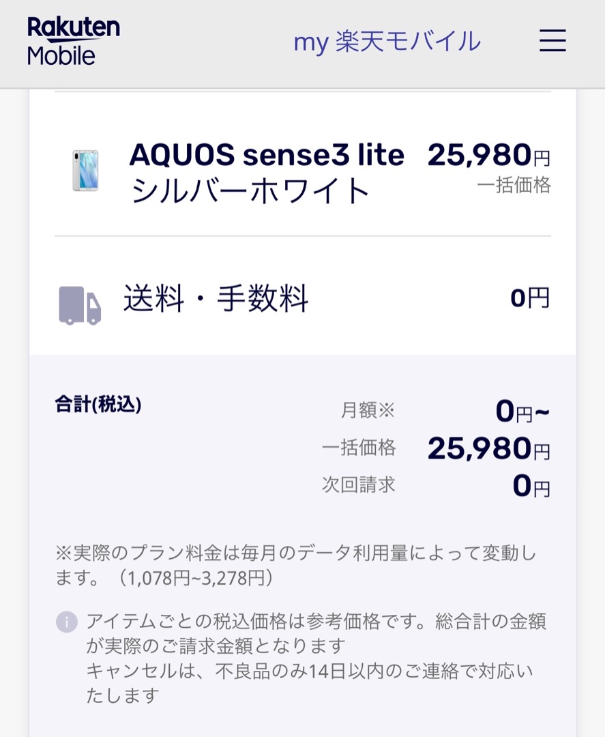Image resolution: width=605 pixels, height=737 pixels.
Task: Open my 楽天モバイル link
Action: [387, 42]
